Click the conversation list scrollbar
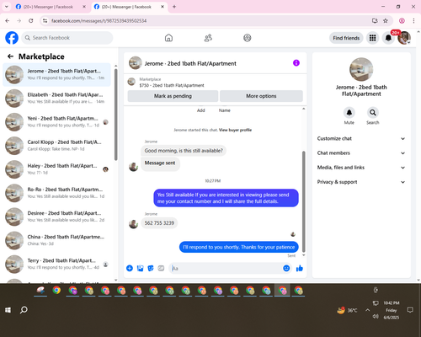Screen dimensions: 421x337 (x=116, y=115)
